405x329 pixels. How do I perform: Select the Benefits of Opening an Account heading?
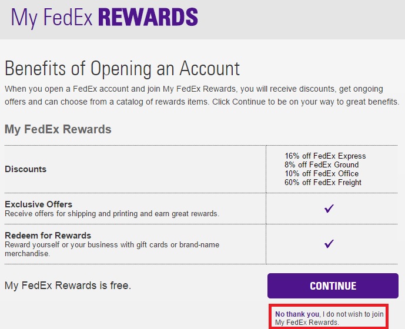tap(122, 68)
